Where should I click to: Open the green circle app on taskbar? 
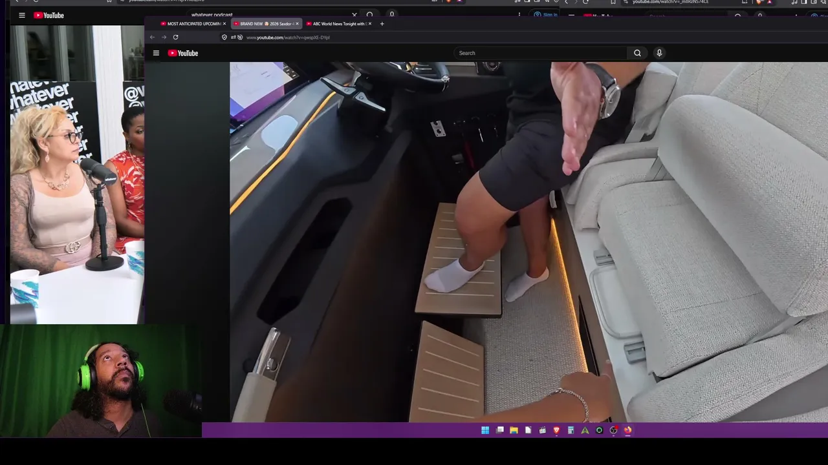pos(599,430)
